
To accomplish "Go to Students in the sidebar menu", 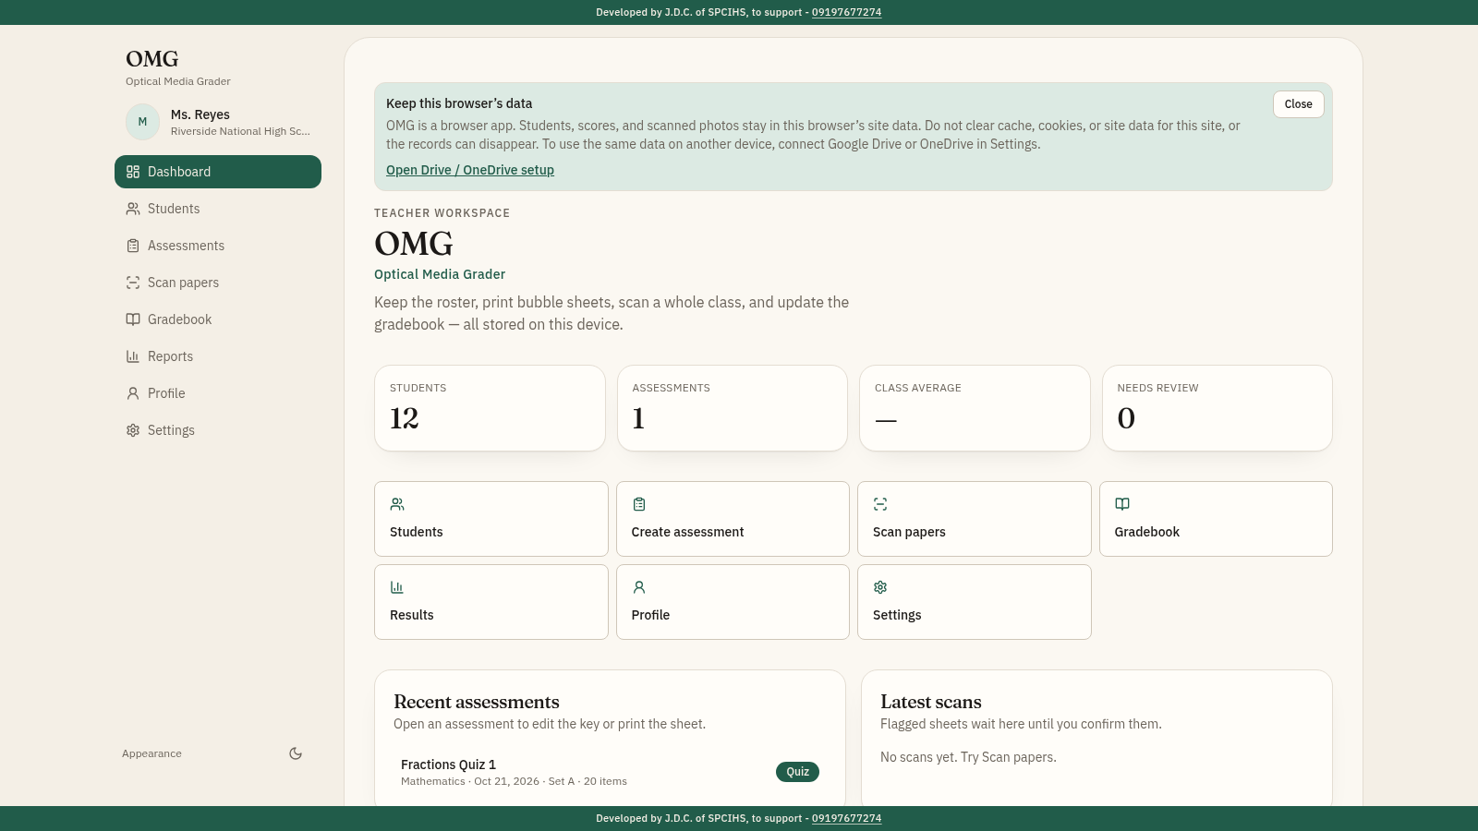I will [x=218, y=209].
